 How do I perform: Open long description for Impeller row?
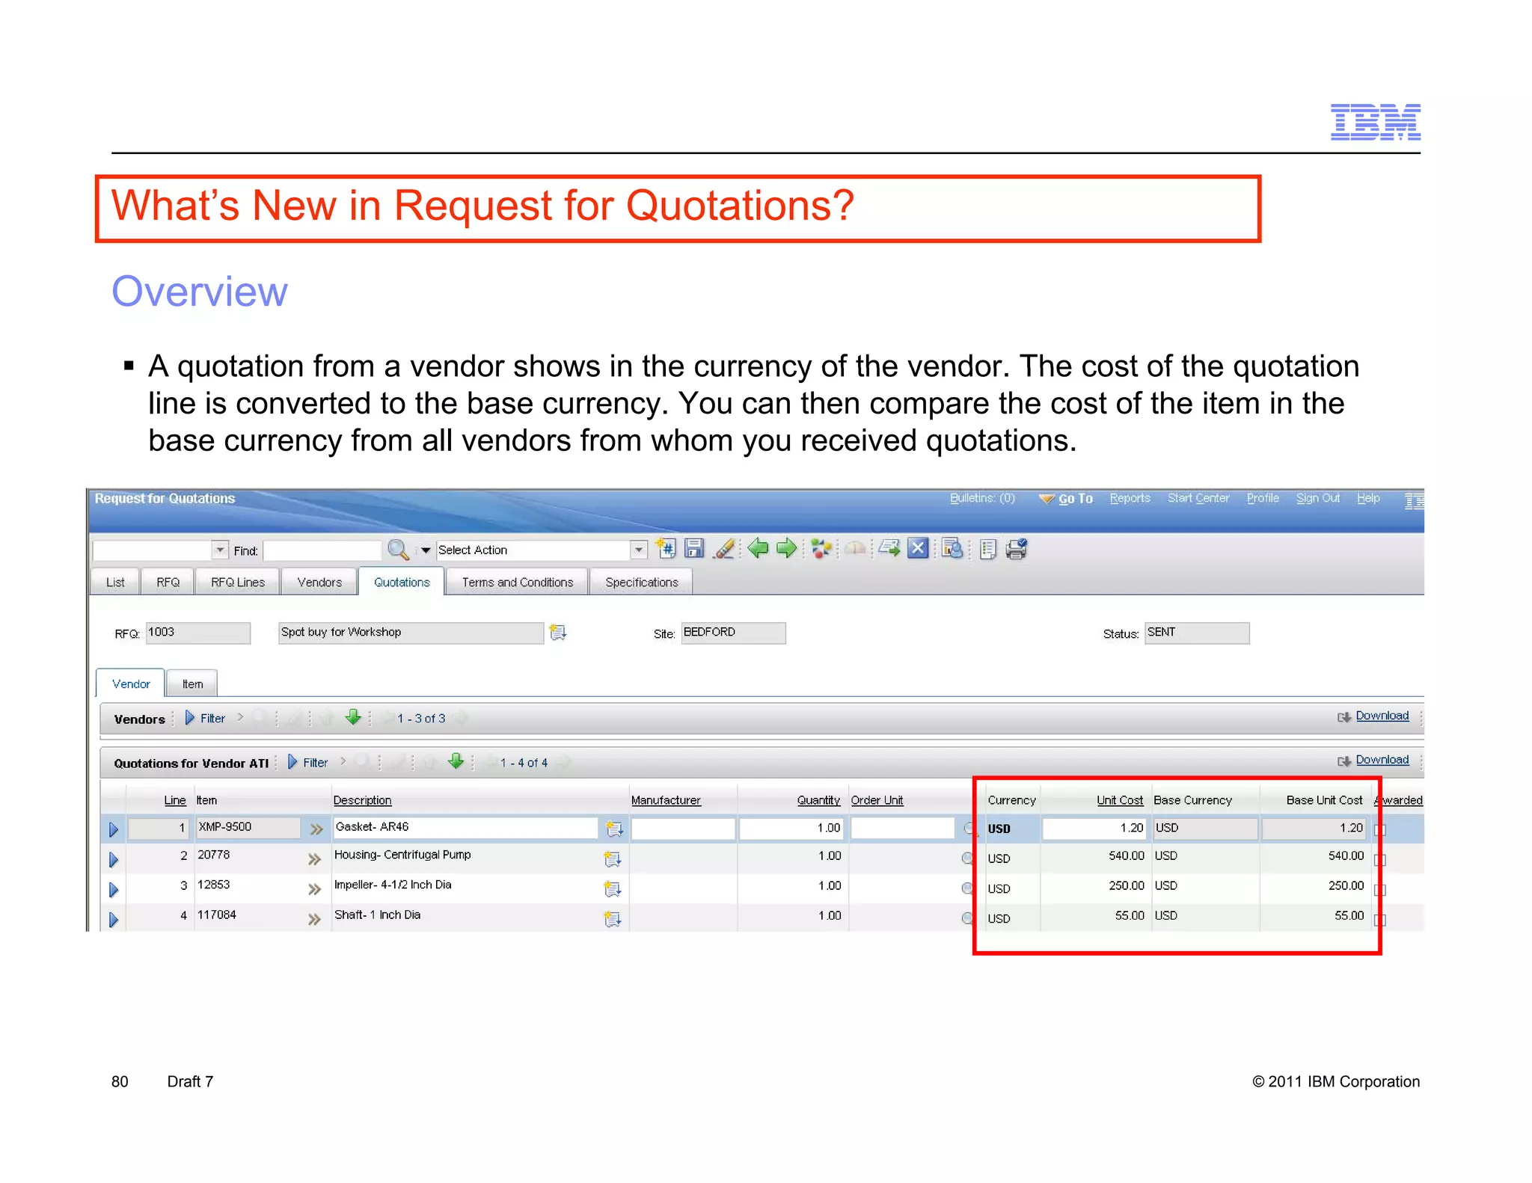pyautogui.click(x=613, y=889)
